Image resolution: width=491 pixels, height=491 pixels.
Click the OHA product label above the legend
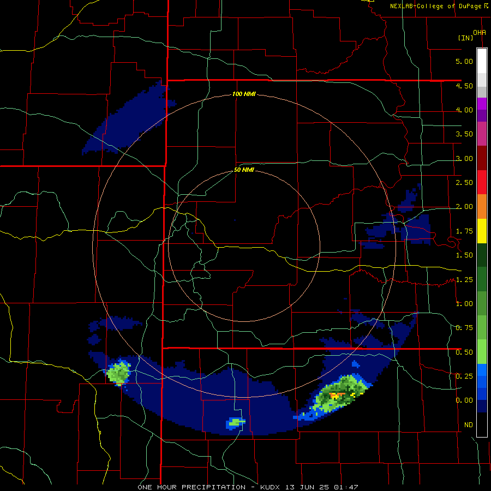point(480,33)
